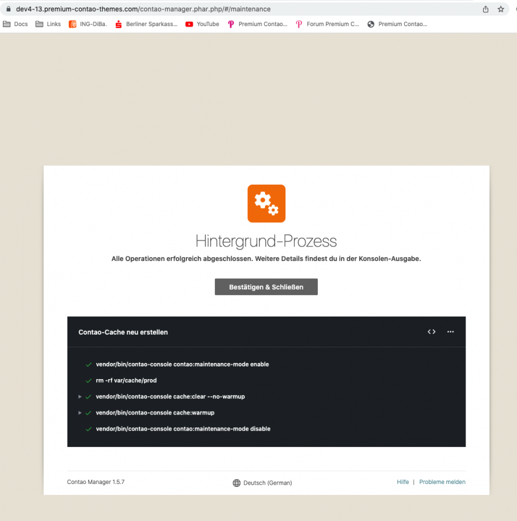Open the Docs bookmarks folder

click(x=15, y=24)
